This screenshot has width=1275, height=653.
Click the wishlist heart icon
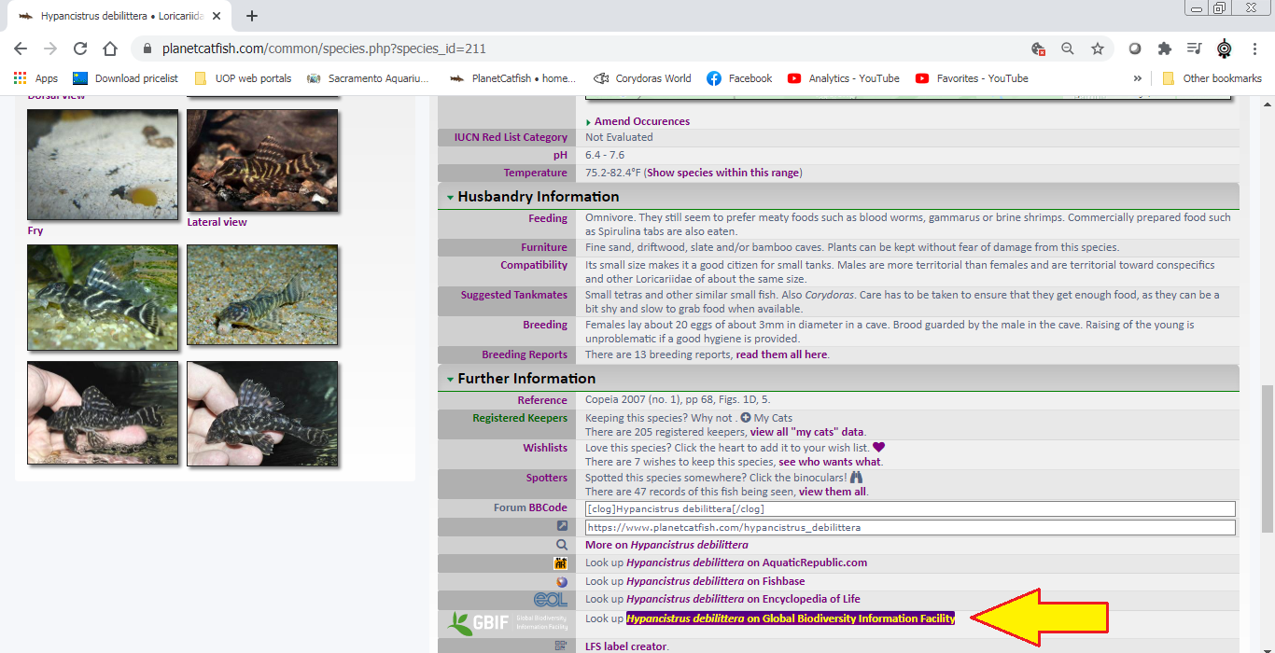coord(878,447)
